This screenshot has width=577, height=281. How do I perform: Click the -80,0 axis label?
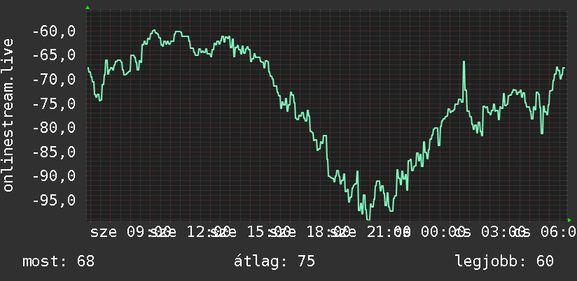tap(55, 128)
